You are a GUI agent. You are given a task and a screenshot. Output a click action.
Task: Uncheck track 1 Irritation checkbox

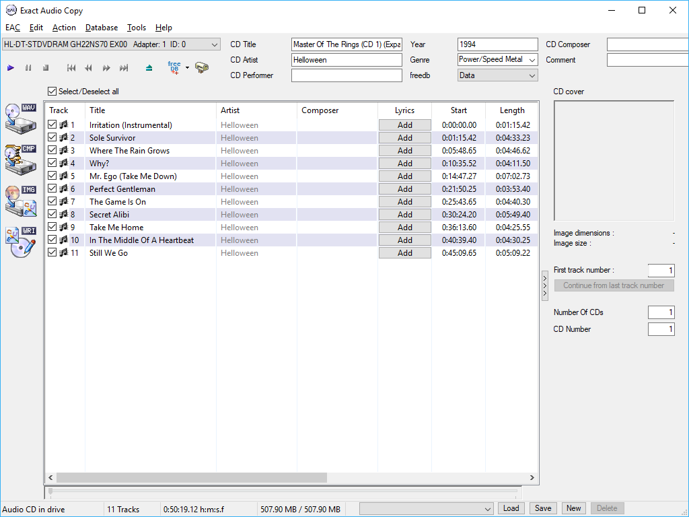tap(52, 125)
